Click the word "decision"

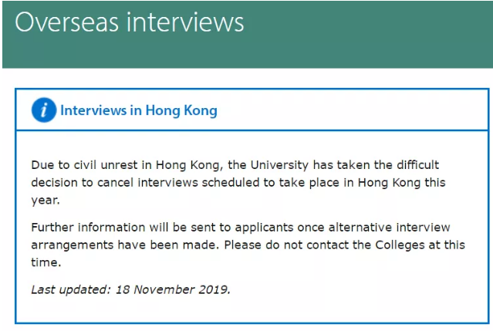tap(57, 182)
